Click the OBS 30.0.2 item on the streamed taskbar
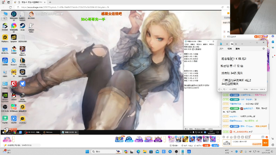The image size is (276, 155). 32,132
